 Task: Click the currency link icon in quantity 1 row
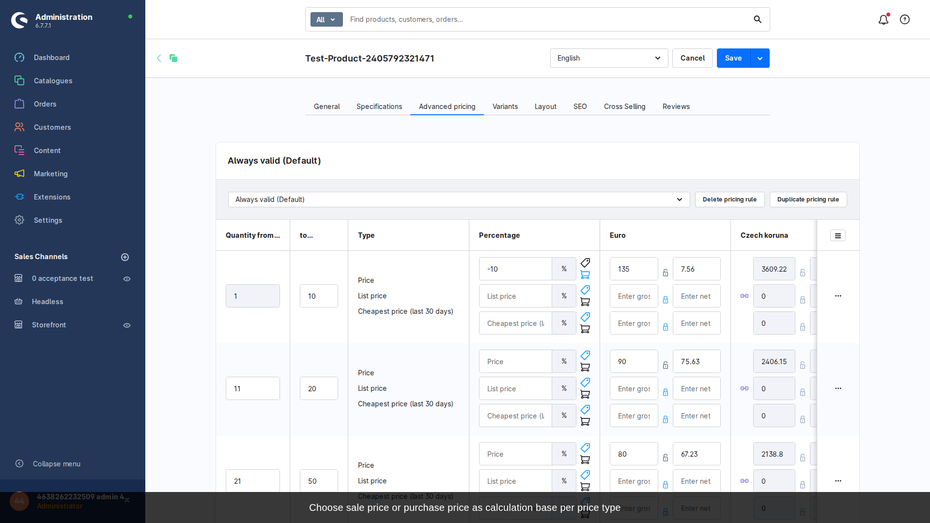(x=744, y=296)
